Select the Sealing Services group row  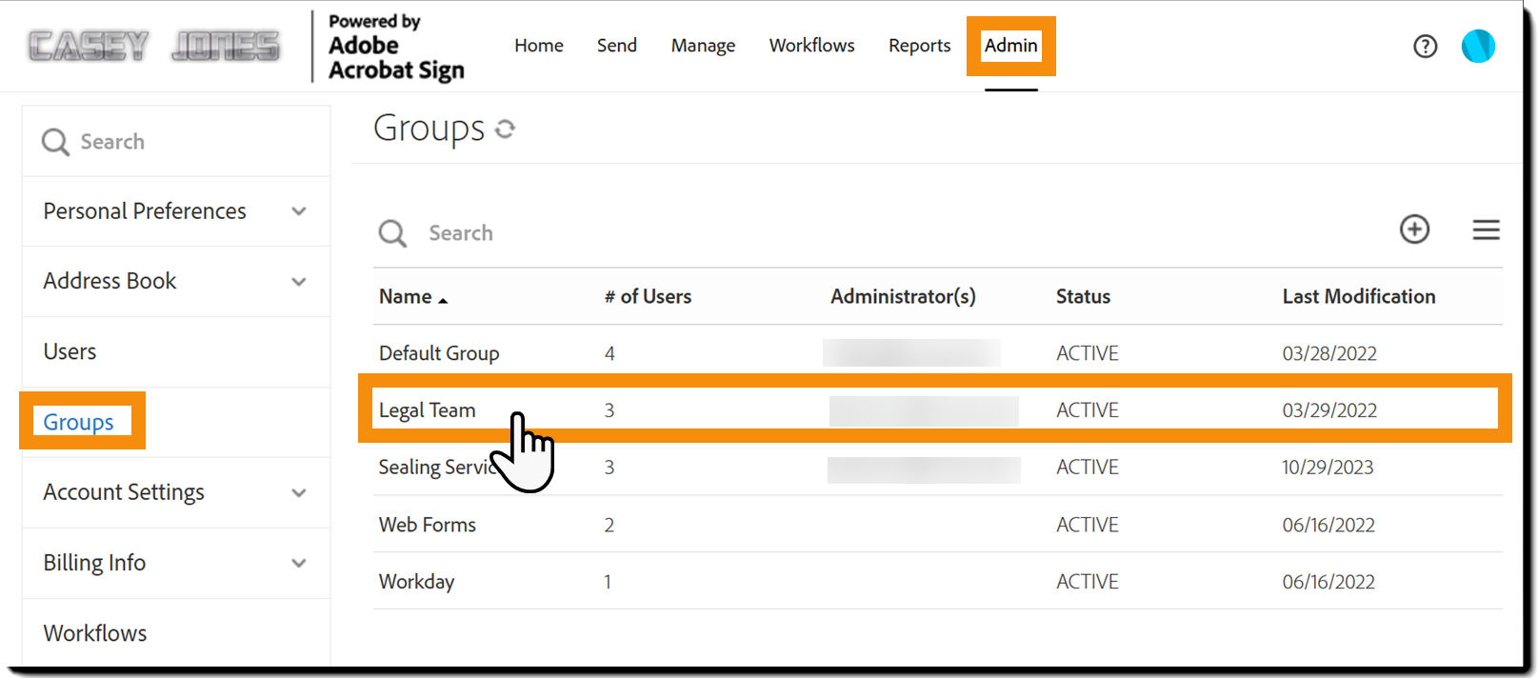pos(938,468)
